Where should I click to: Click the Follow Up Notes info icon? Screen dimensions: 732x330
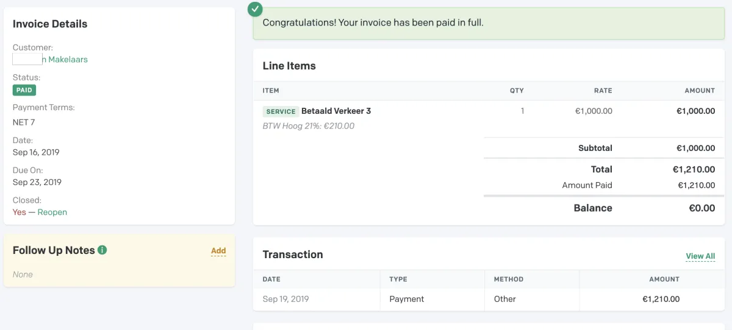pyautogui.click(x=102, y=250)
